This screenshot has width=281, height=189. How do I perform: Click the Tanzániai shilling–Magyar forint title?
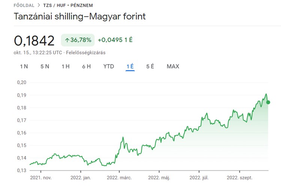pyautogui.click(x=79, y=17)
